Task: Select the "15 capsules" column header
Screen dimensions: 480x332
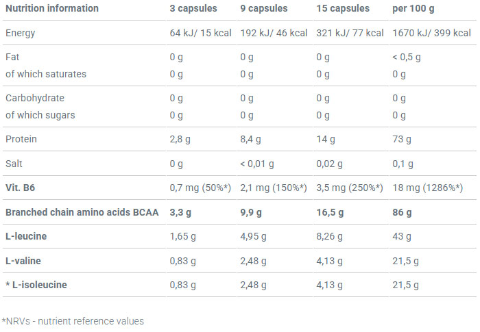Action: 342,9
